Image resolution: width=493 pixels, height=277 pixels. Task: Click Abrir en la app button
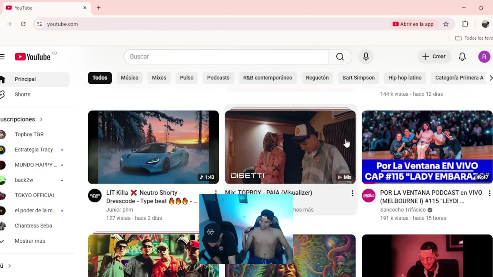(x=413, y=24)
